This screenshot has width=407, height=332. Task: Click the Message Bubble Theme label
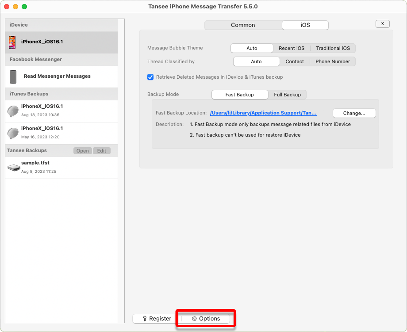(x=175, y=48)
